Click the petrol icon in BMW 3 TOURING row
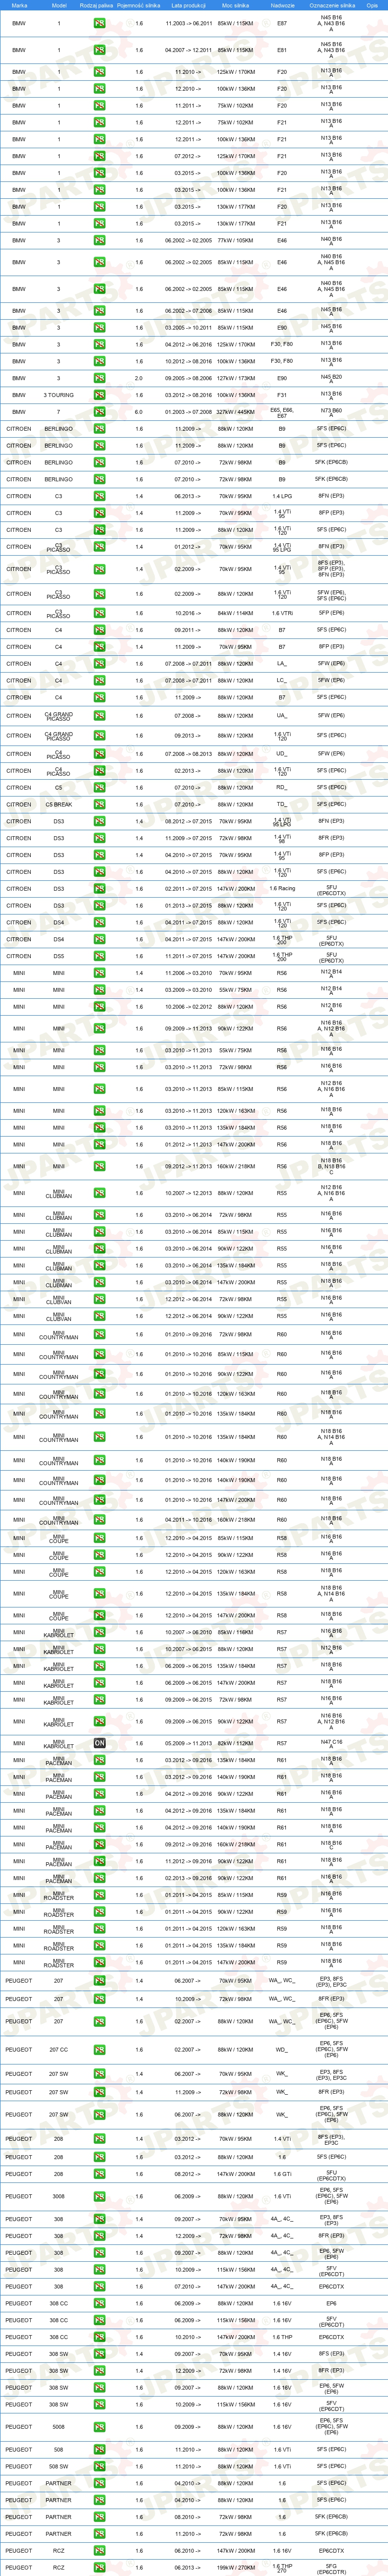Screen dimensions: 388x2576 (x=100, y=395)
